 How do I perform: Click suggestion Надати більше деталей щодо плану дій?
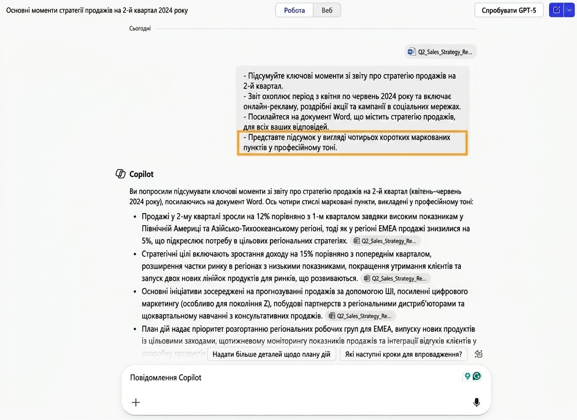[271, 354]
